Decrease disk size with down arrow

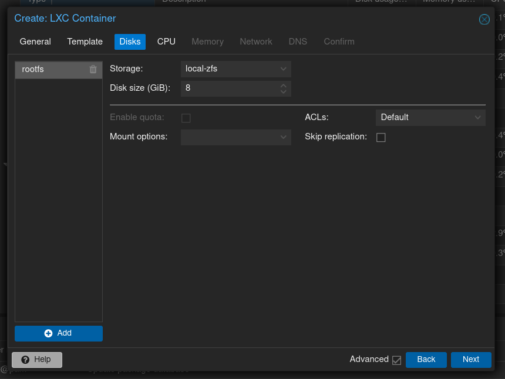click(x=284, y=92)
